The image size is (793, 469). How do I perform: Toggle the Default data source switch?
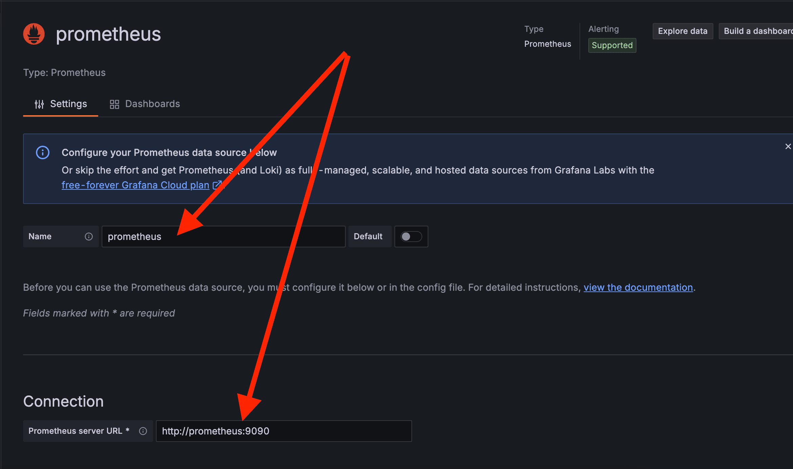click(411, 237)
